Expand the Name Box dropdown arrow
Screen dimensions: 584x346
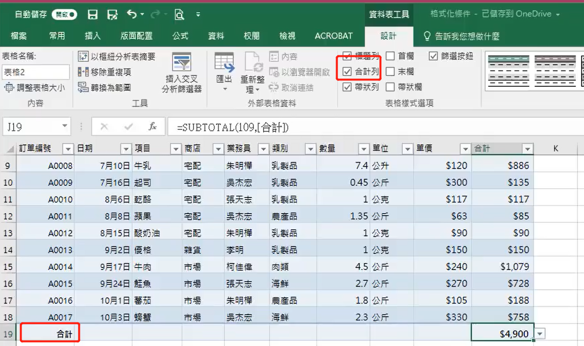65,126
